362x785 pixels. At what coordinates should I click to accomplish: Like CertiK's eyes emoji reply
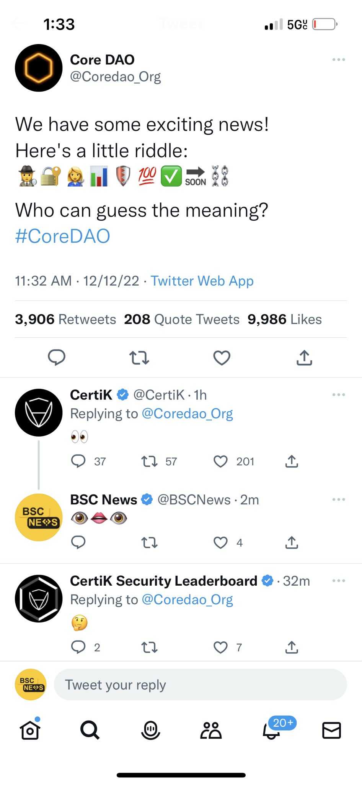pyautogui.click(x=220, y=461)
